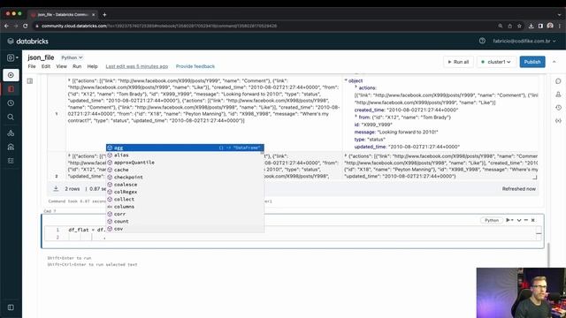Choose coalesce autocomplete suggestion

coord(185,185)
